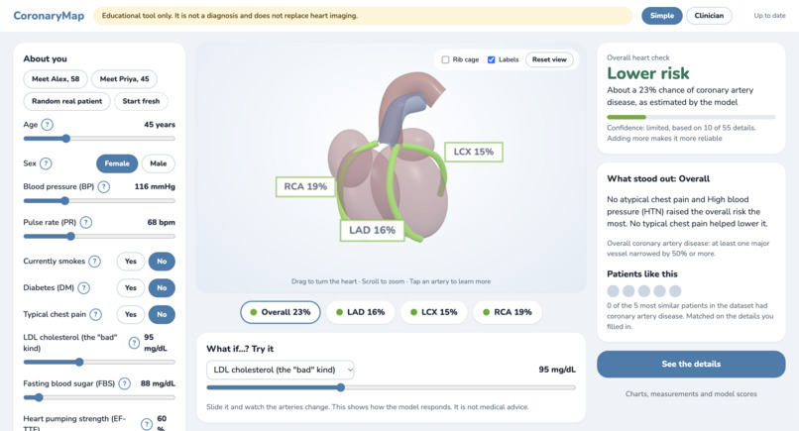Click the Lower risk heading
The image size is (799, 431).
(647, 73)
